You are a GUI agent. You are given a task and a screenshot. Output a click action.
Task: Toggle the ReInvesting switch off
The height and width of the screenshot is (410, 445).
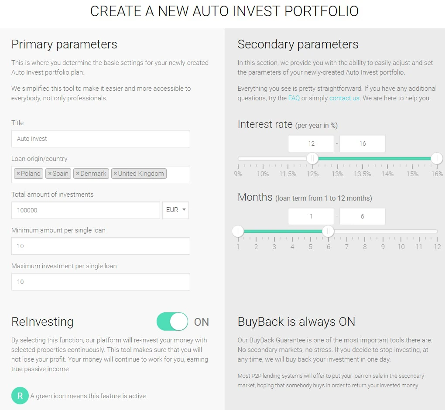coord(172,321)
